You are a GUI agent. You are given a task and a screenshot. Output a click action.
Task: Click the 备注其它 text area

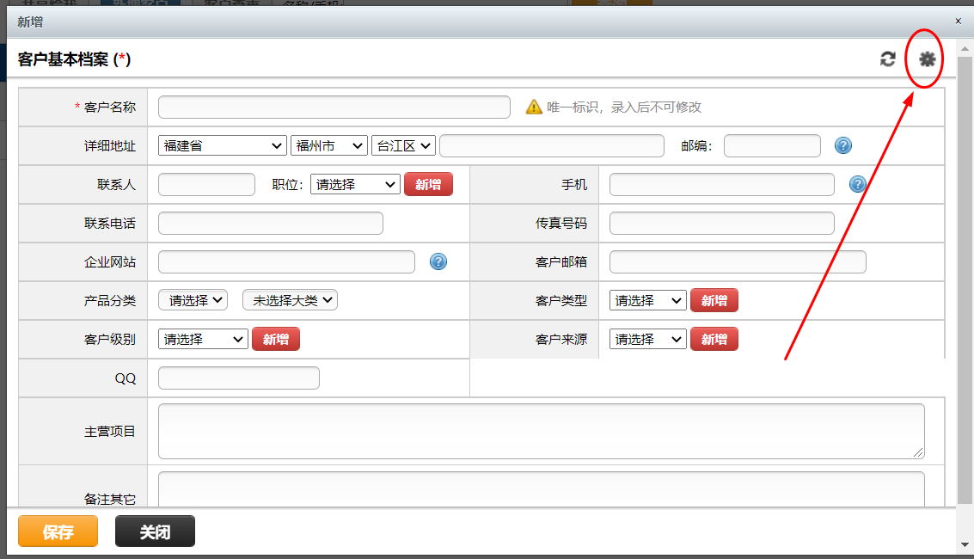point(542,489)
